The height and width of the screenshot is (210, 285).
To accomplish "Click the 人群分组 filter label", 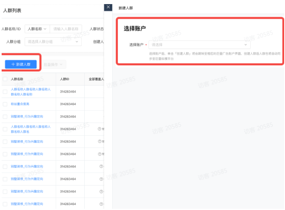I will tap(13, 42).
